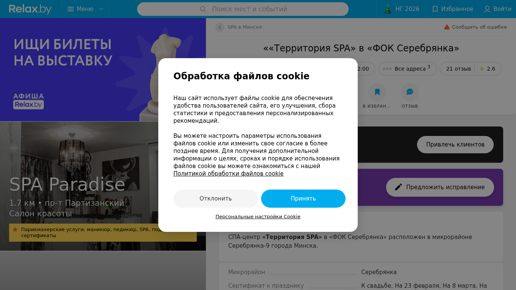516x290 pixels.
Task: Click the Christmas tree НГ 2026 icon
Action: pyautogui.click(x=388, y=9)
